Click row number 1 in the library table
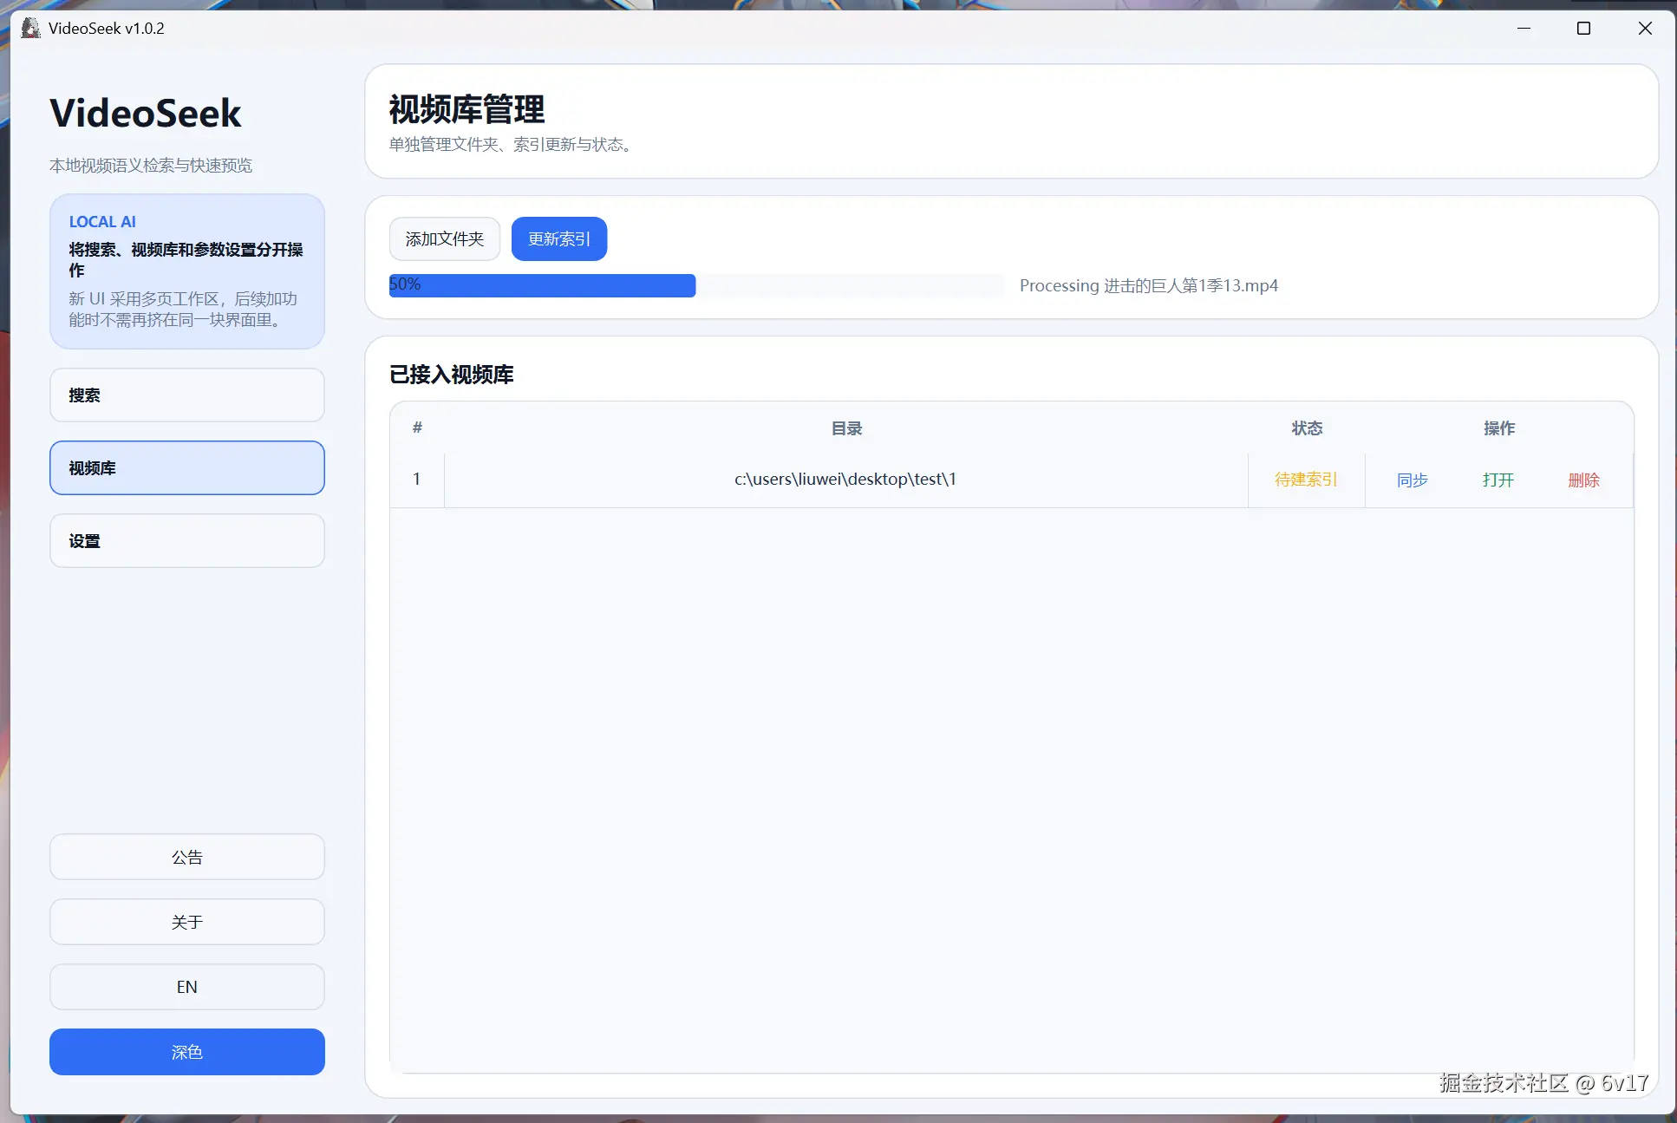Viewport: 1677px width, 1123px height. coord(417,479)
